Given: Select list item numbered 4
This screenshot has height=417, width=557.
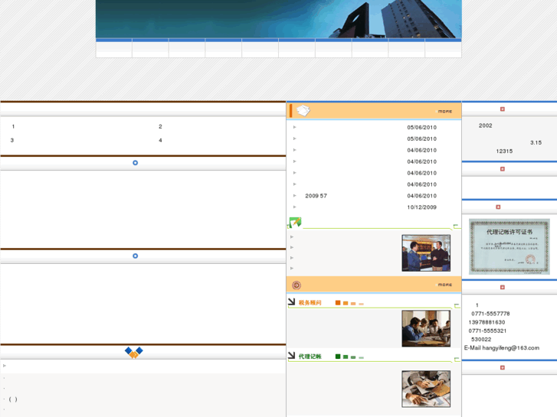Looking at the screenshot, I should pos(160,140).
